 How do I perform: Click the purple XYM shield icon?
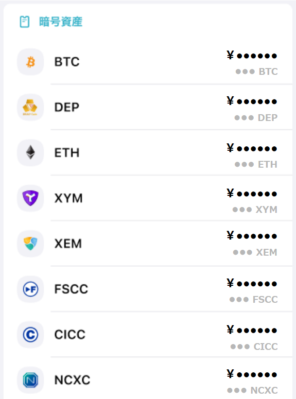(x=31, y=198)
